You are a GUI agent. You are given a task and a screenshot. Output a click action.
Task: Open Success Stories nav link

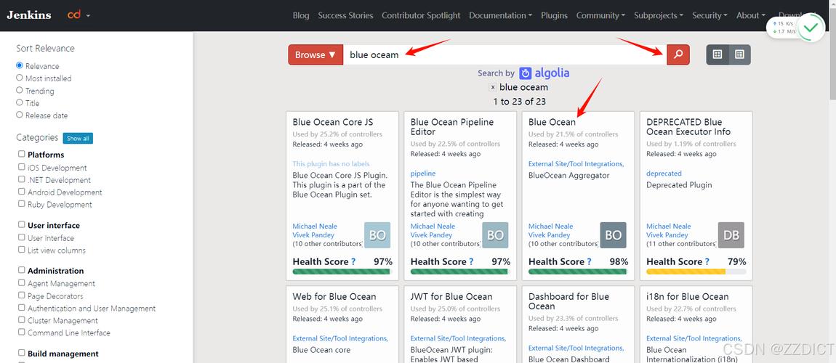345,15
